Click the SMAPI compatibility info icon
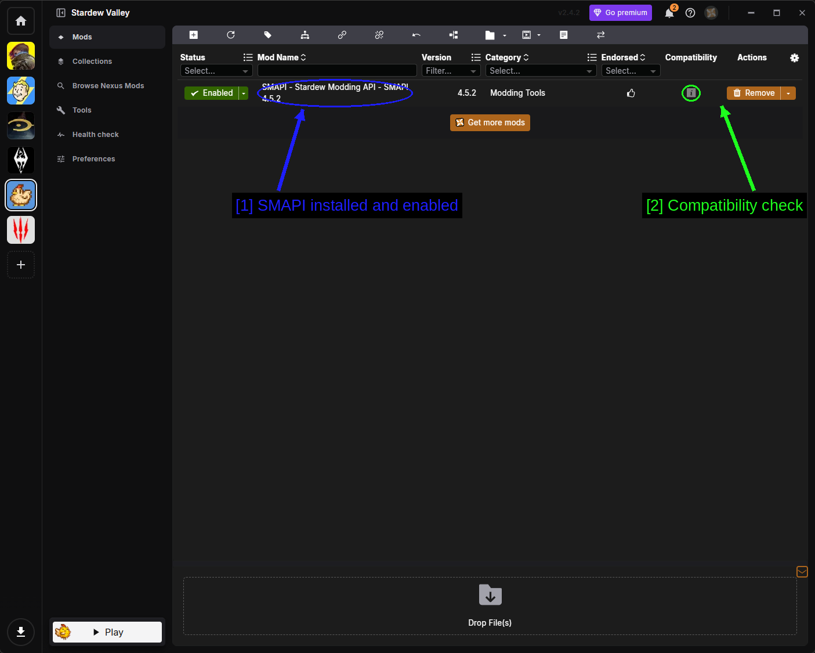 [x=691, y=93]
